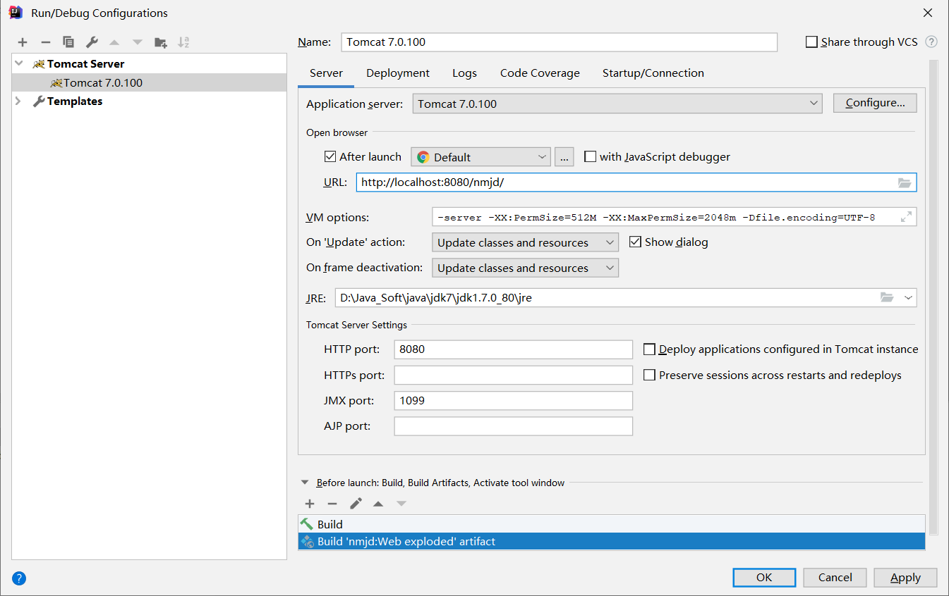Open dialog help with question mark icon
The height and width of the screenshot is (596, 949).
pyautogui.click(x=19, y=578)
